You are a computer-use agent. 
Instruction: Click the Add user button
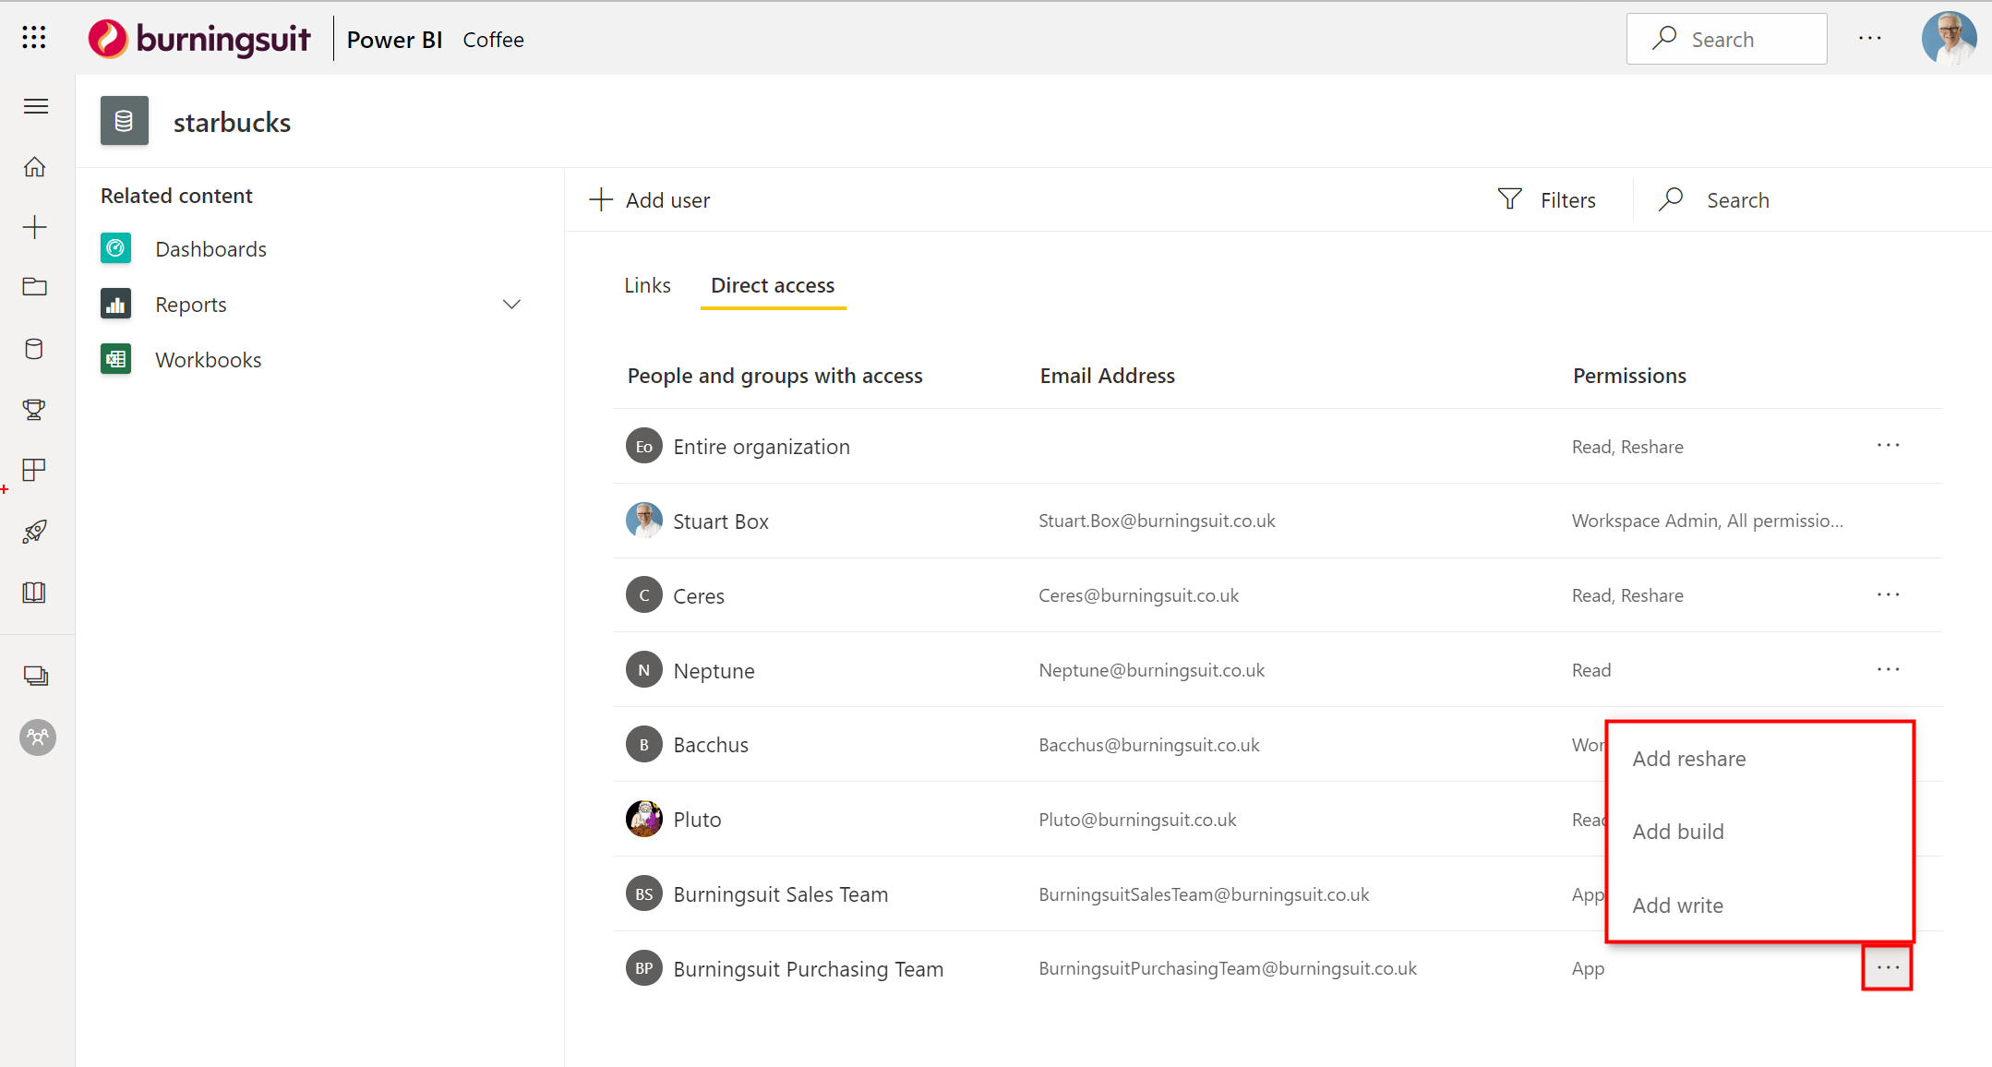(649, 200)
